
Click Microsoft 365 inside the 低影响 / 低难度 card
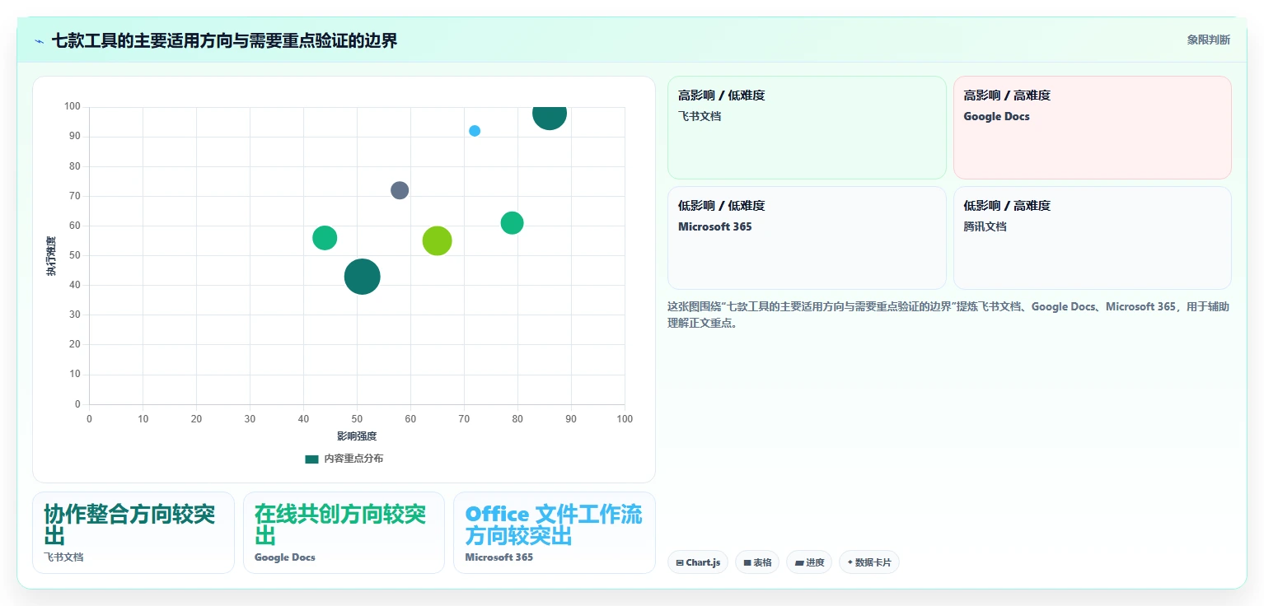(x=714, y=226)
